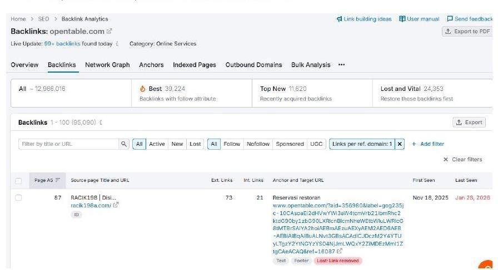Click the RACIK198 | Disi... page title

coord(93,198)
